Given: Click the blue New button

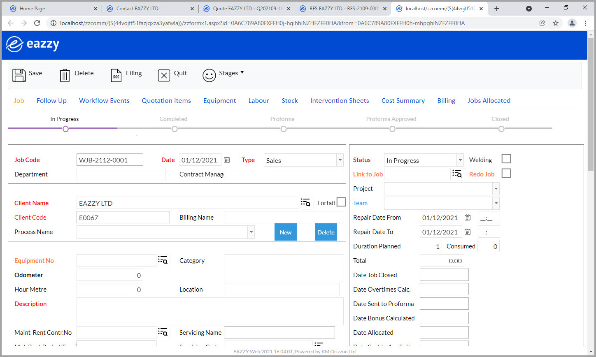Looking at the screenshot, I should point(286,232).
